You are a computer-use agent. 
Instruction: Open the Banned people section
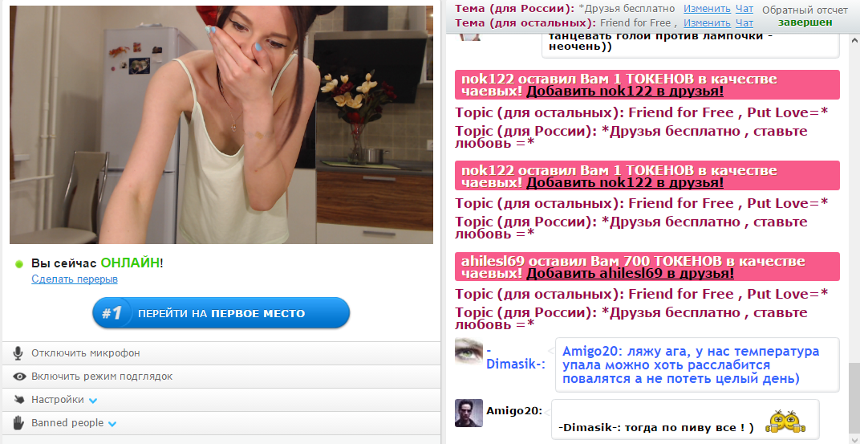pyautogui.click(x=221, y=422)
